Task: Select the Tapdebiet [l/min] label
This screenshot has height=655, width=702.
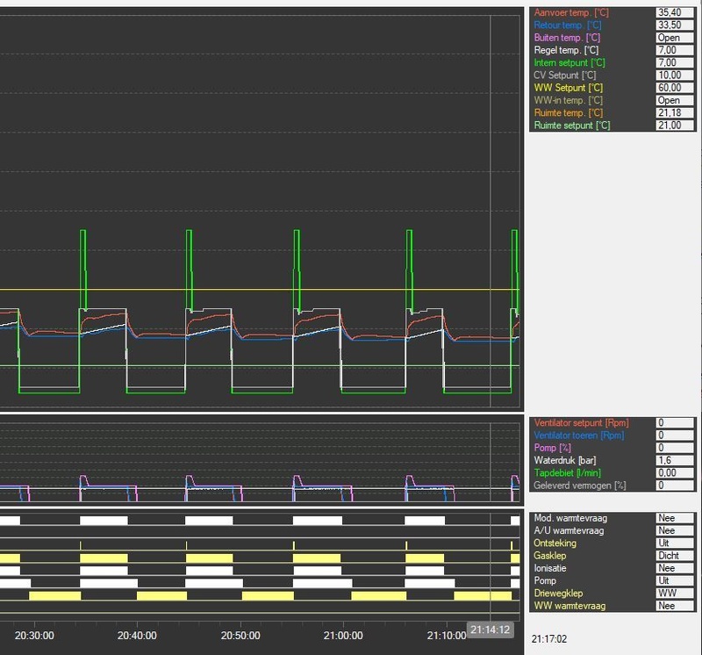Action: 567,473
